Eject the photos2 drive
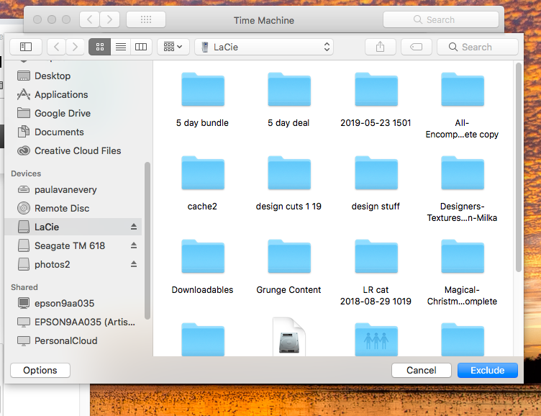Screen dimensions: 541x416 (x=134, y=264)
